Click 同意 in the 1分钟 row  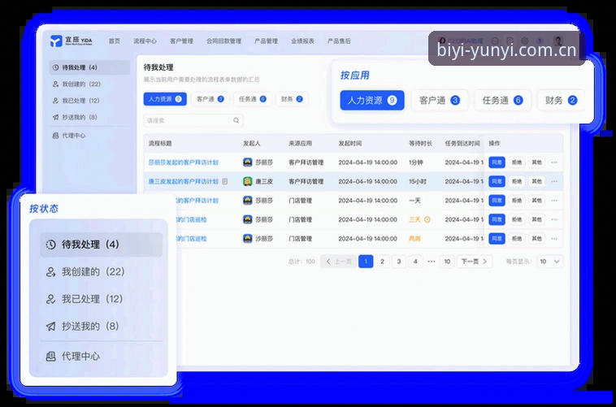(497, 162)
